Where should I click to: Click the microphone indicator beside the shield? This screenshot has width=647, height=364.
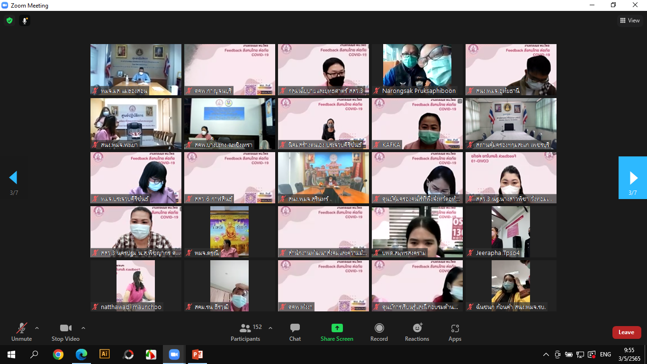[25, 20]
